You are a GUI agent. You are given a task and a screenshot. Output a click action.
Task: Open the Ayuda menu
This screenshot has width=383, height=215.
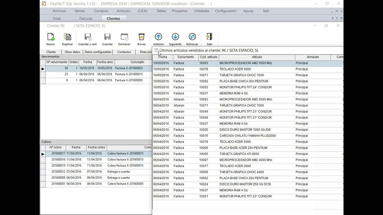tap(248, 11)
